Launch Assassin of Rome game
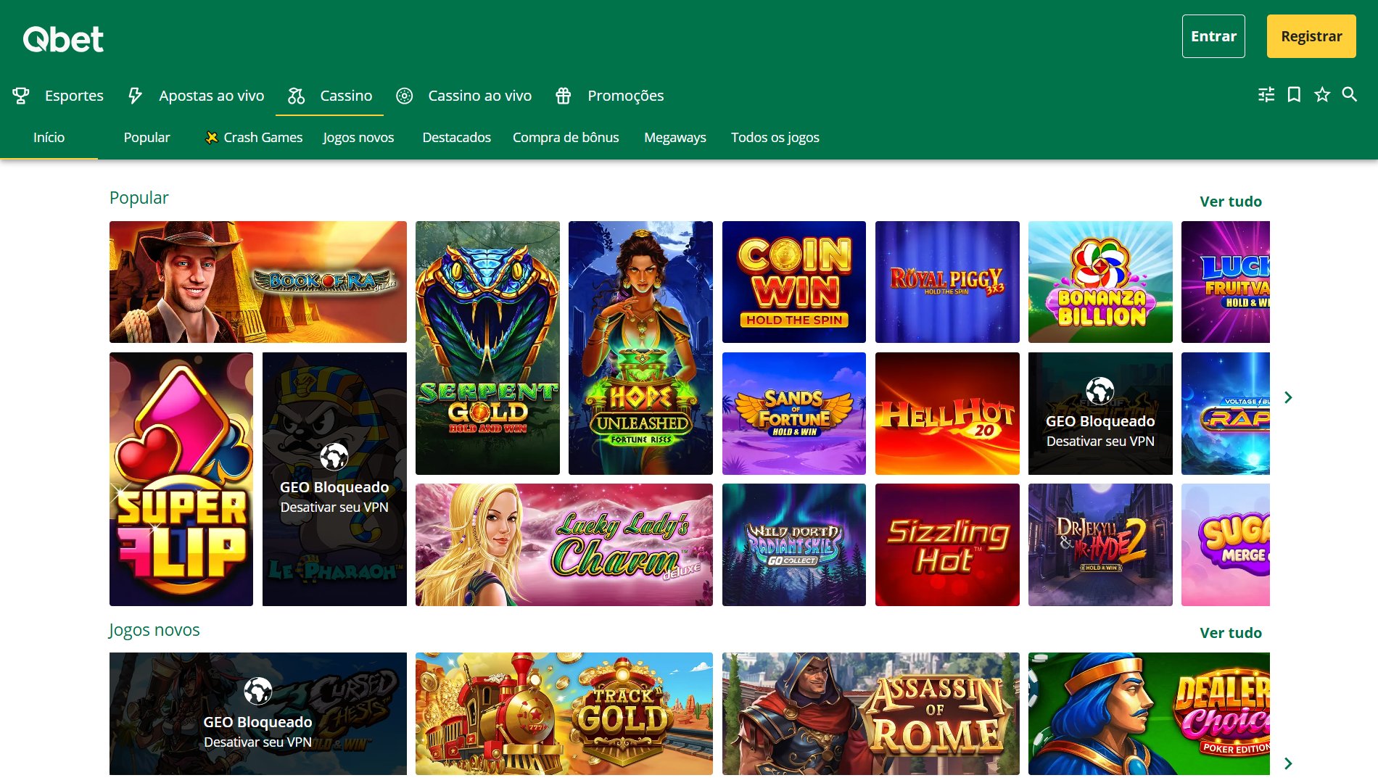Viewport: 1378px width, 783px height. point(871,713)
